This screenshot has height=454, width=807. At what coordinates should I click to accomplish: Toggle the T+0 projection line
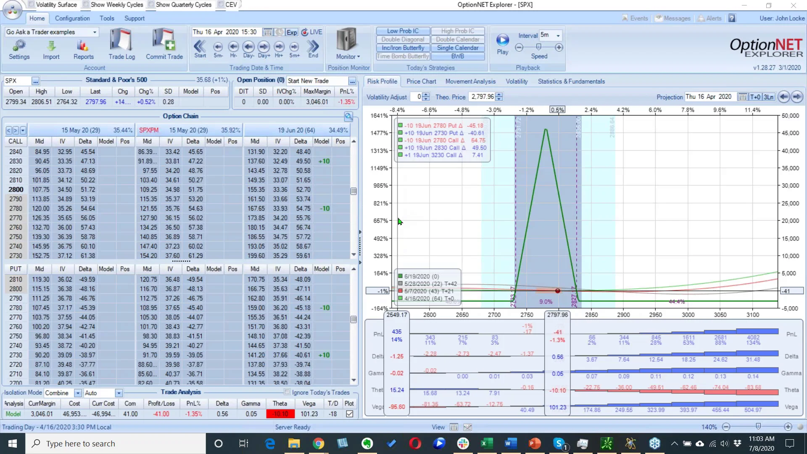[x=755, y=97]
